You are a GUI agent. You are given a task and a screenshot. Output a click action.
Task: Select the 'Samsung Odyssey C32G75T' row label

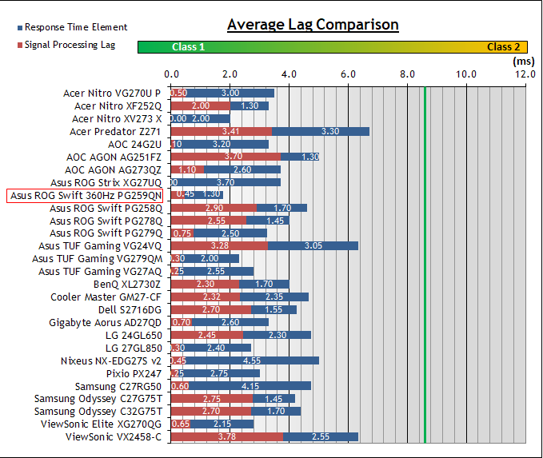click(98, 412)
